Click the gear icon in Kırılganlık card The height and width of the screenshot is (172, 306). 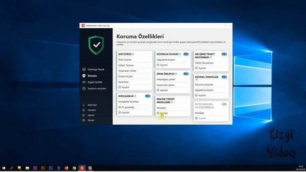click(120, 113)
